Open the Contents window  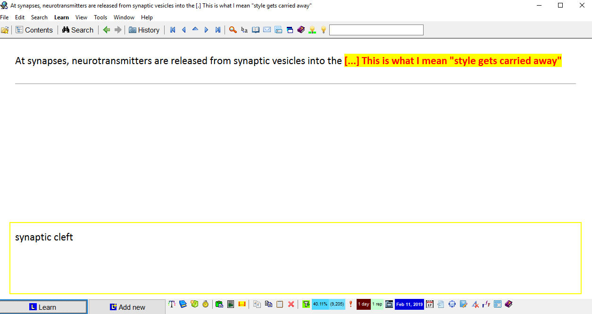click(34, 30)
